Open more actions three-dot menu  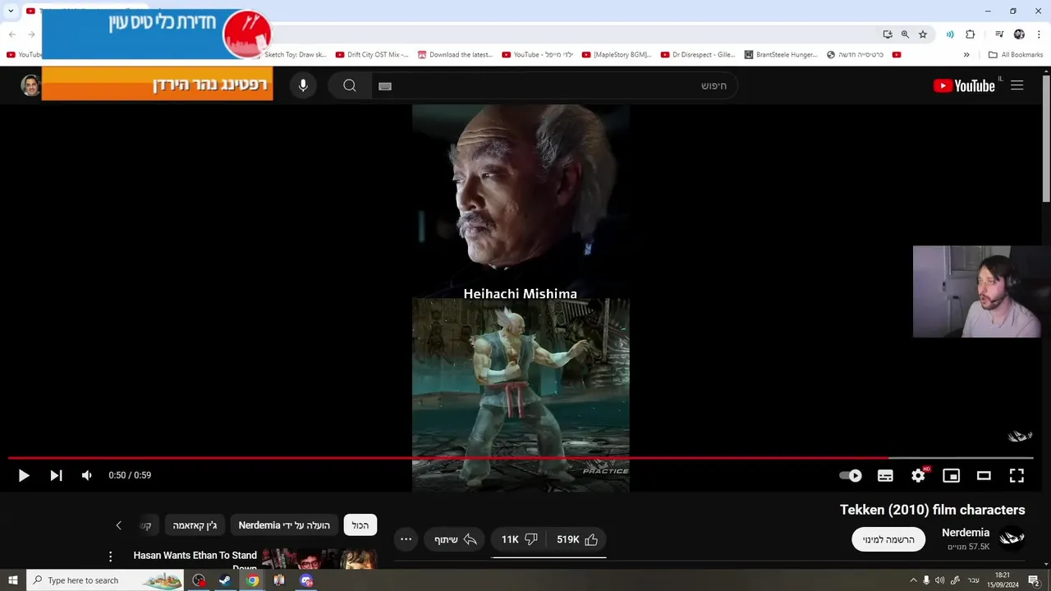point(406,539)
